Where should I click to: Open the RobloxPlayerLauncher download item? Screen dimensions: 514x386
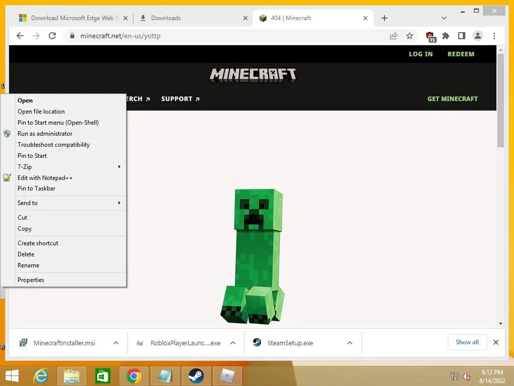[179, 343]
